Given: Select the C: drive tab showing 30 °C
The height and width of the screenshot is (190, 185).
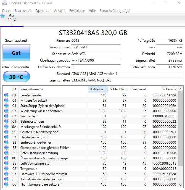Looking at the screenshot, I should (x=12, y=20).
